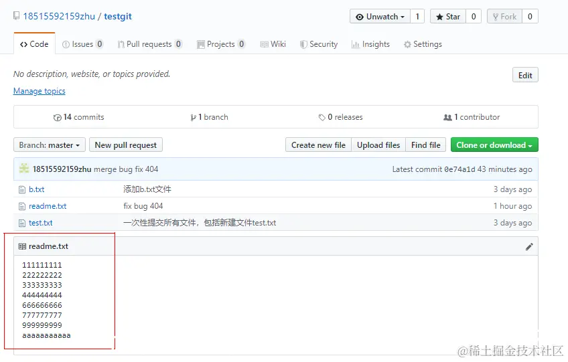
Task: Click the stargazers count 0 next to Star
Action: [474, 17]
